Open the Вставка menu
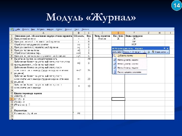This screenshot has height=136, width=182. click(x=41, y=29)
